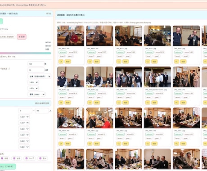Open the 標準 dropdown selector
Viewport: 207px width, 171px height.
[x=36, y=94]
